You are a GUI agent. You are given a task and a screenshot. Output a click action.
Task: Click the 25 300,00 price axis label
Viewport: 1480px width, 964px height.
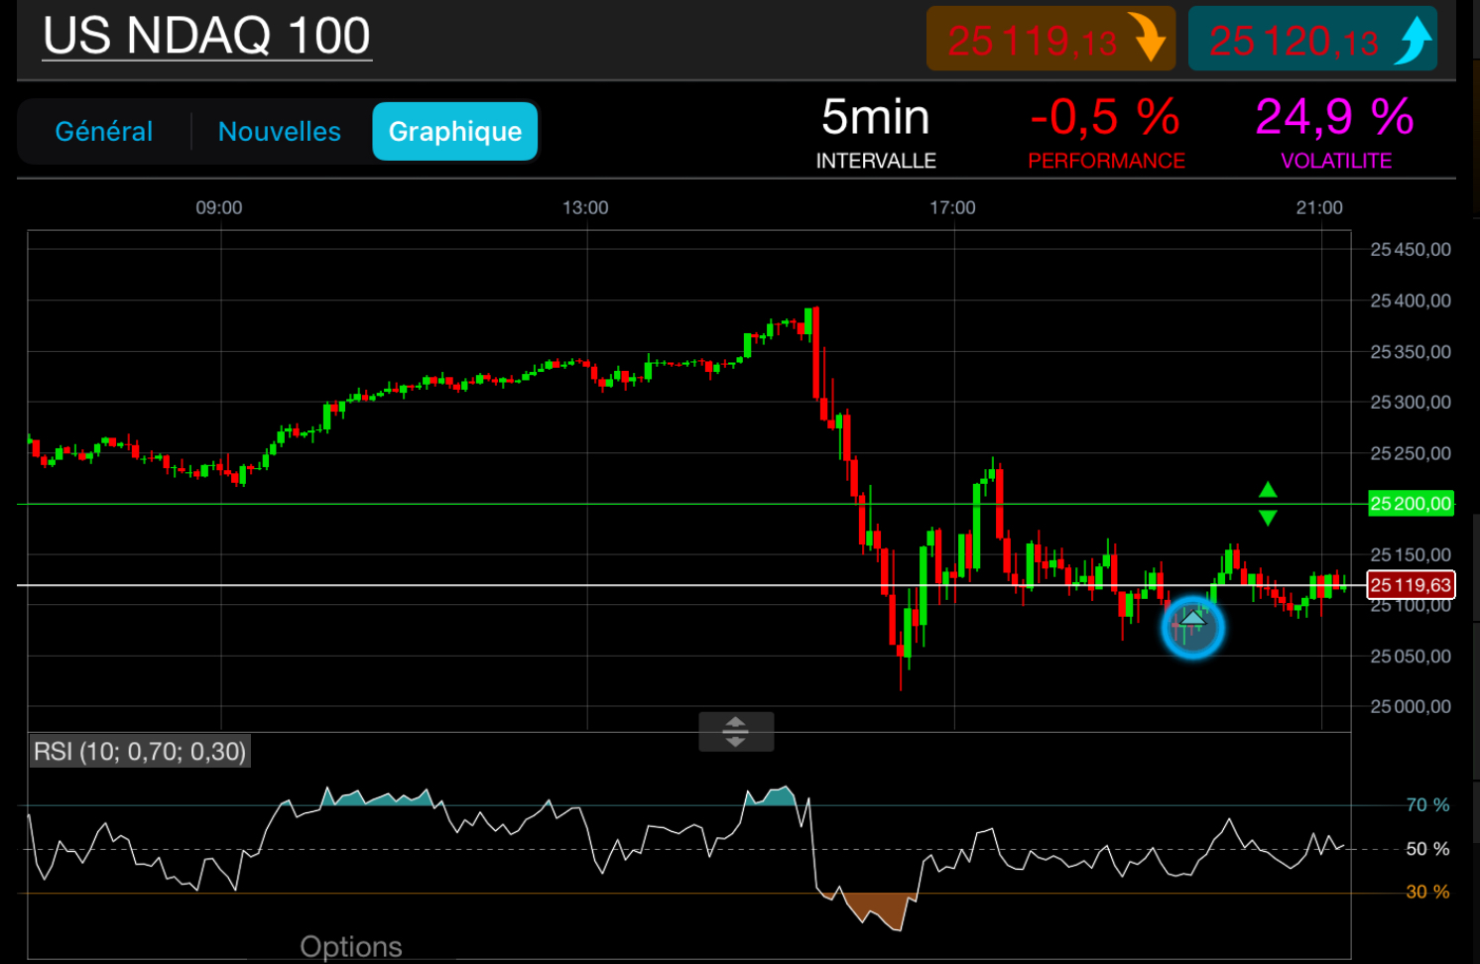coord(1411,403)
